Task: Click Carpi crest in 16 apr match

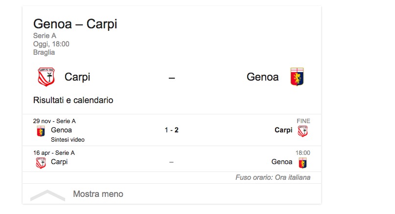Action: pos(41,162)
